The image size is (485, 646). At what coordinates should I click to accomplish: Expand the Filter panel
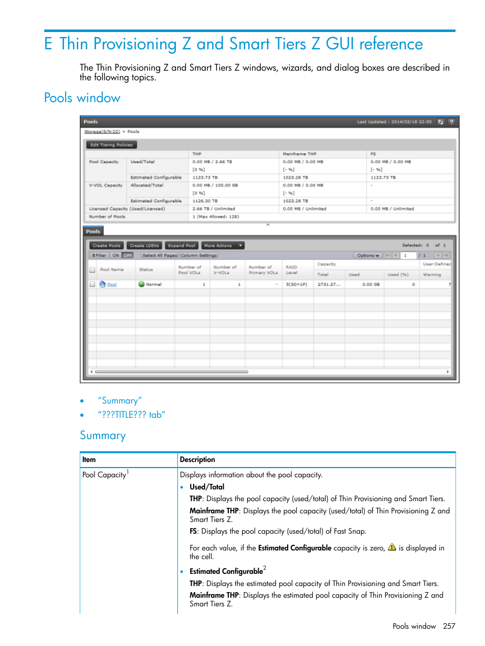click(x=99, y=255)
